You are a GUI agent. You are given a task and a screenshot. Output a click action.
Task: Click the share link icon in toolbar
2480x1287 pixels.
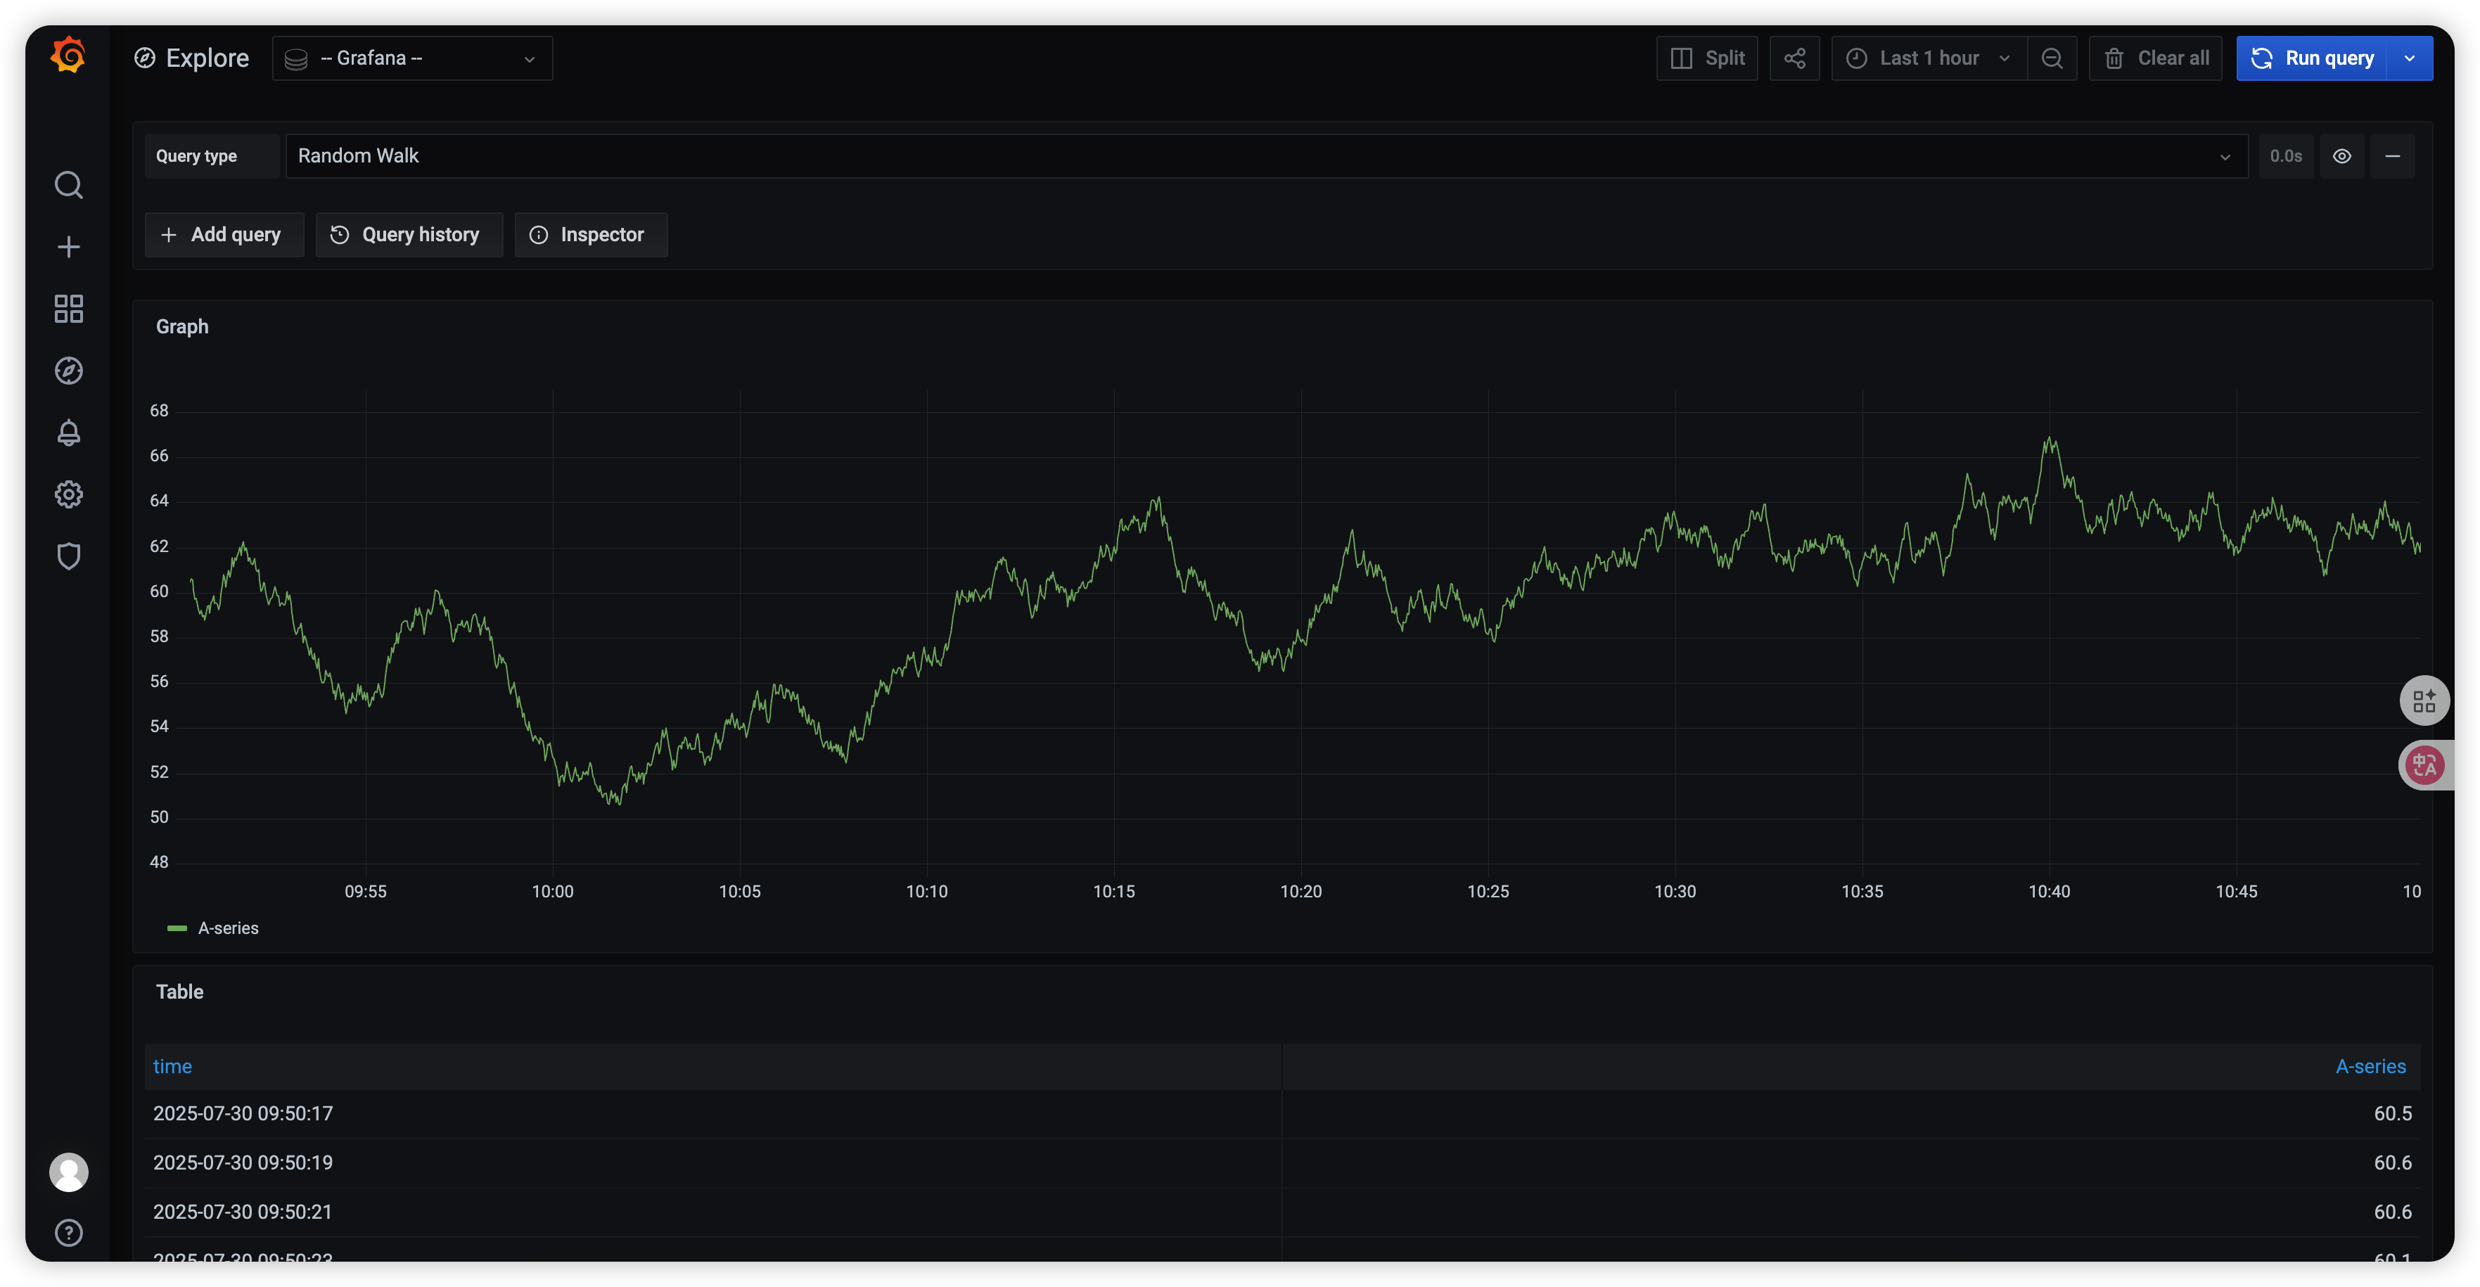pyautogui.click(x=1794, y=58)
